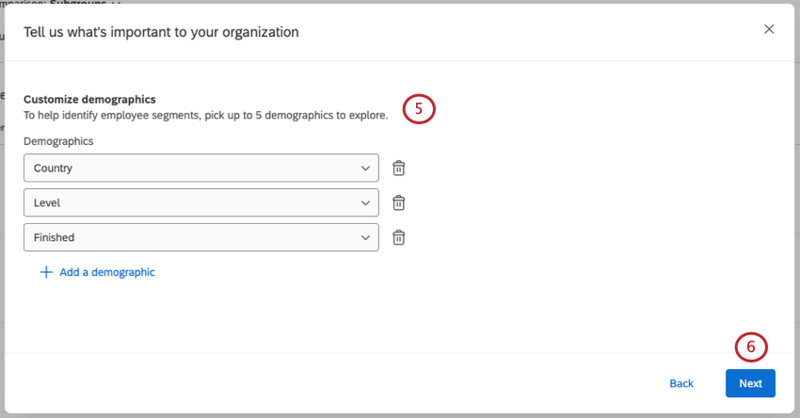Image resolution: width=800 pixels, height=418 pixels.
Task: Click the trash icon beside Finished
Action: coord(399,237)
